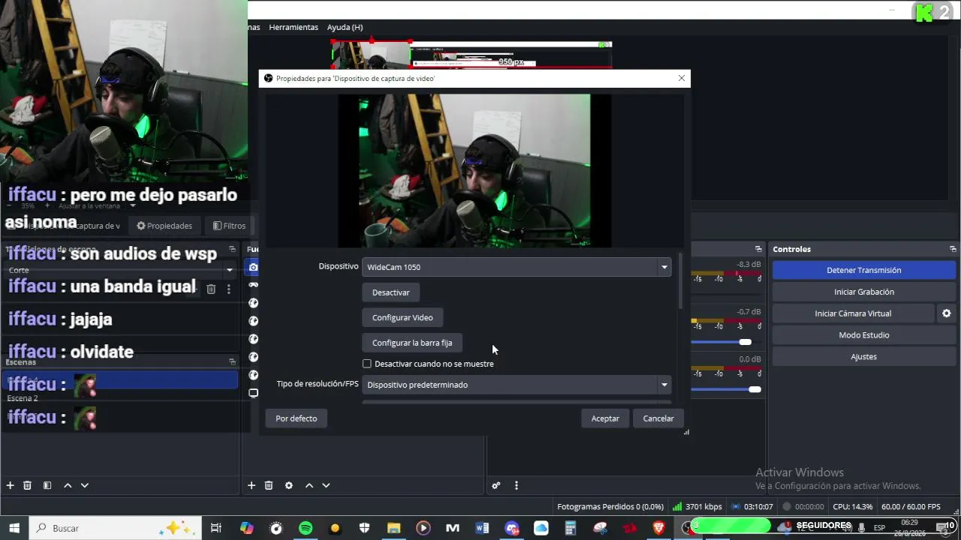Move the source down in the list
Screen dimensions: 961x540
[326, 485]
